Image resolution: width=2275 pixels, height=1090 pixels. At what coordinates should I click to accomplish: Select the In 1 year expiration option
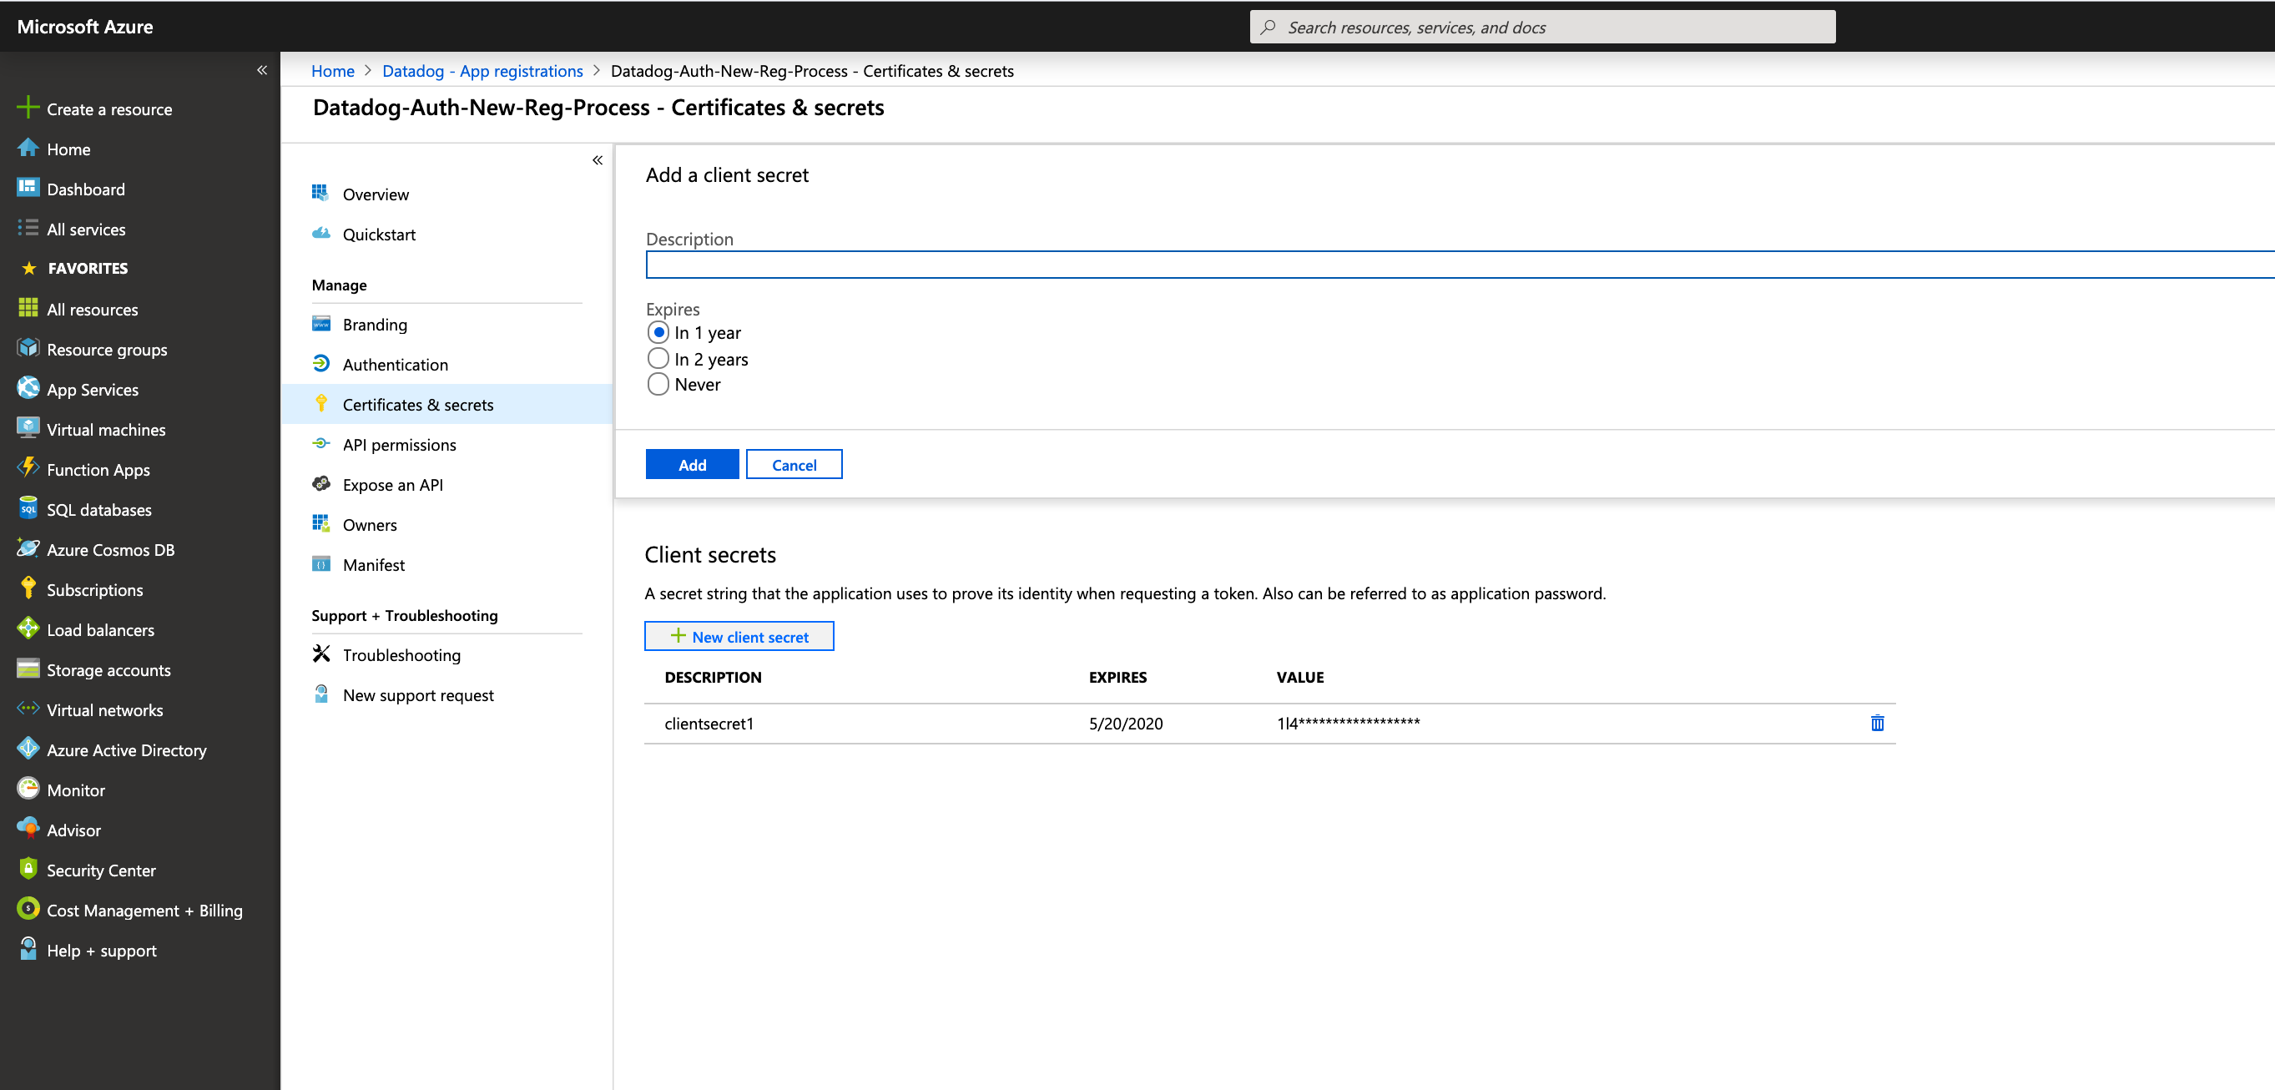tap(658, 332)
